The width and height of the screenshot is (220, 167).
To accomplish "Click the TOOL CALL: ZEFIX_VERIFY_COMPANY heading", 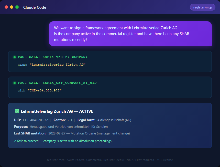I will [x=53, y=57].
